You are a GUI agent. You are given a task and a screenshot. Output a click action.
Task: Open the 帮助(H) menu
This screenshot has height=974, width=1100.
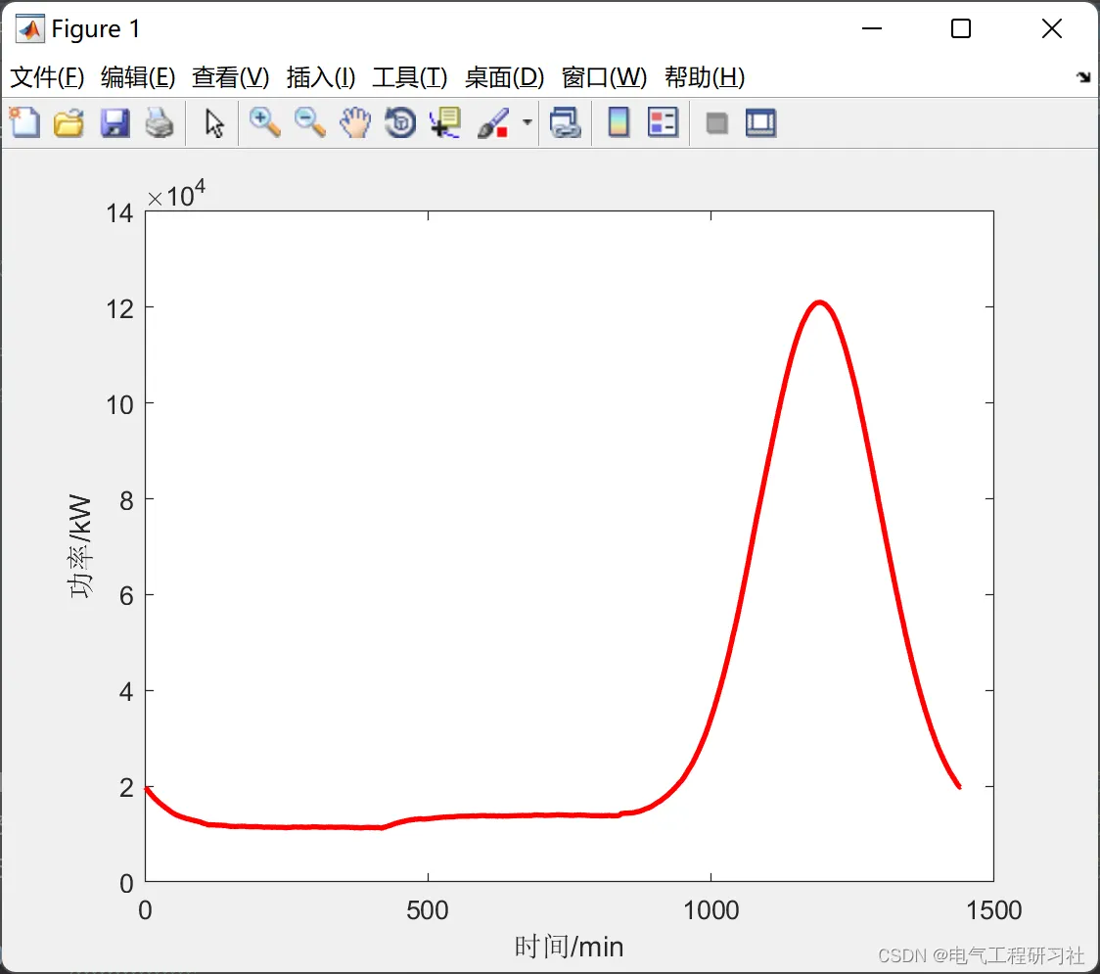(705, 77)
